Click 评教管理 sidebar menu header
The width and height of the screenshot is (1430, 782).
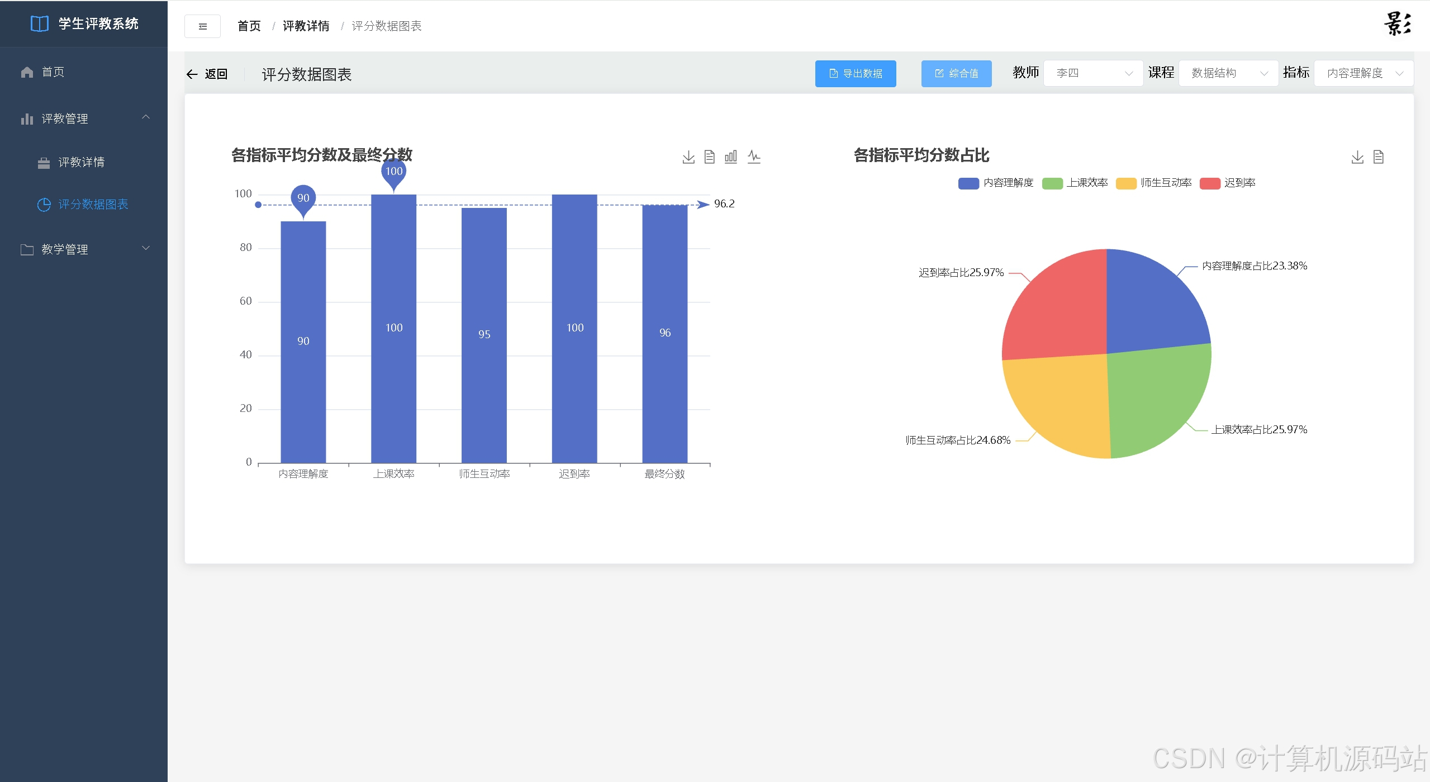coord(84,119)
